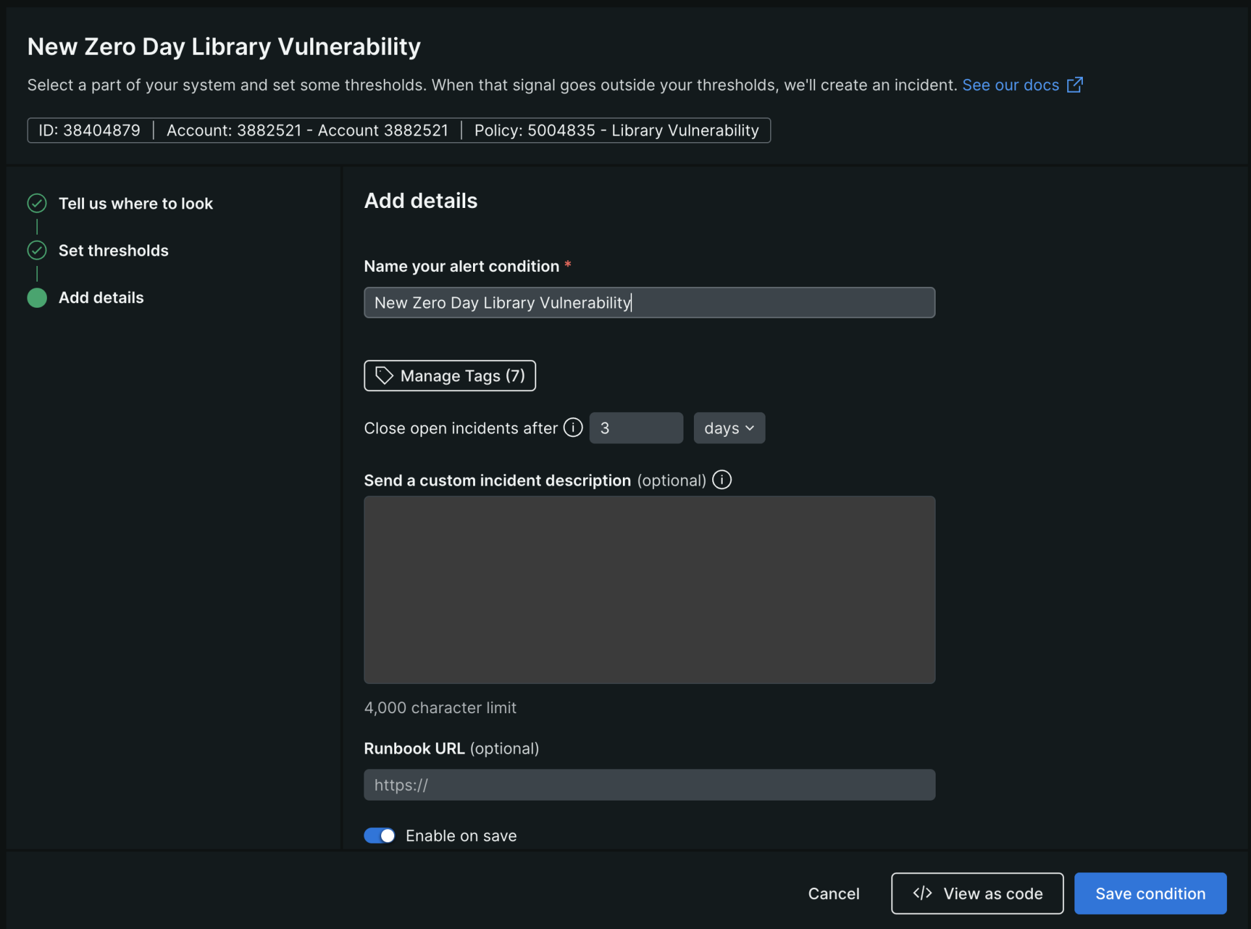Click the Runbook URL input field
Viewport: 1251px width, 929px height.
[x=649, y=784]
